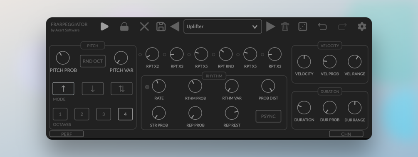This screenshot has width=418, height=157.
Task: Click the REP REST knob
Action: (232, 113)
